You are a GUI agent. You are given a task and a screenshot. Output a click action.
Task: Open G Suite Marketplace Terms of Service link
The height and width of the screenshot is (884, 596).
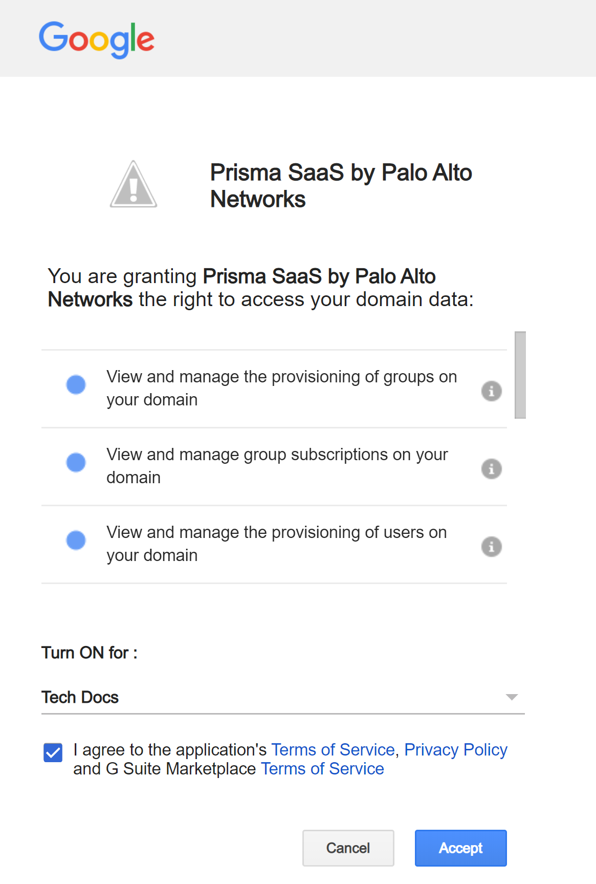tap(322, 769)
